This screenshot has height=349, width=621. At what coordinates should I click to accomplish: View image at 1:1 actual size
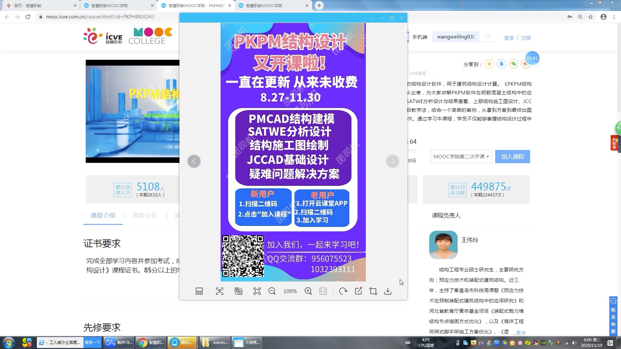322,291
